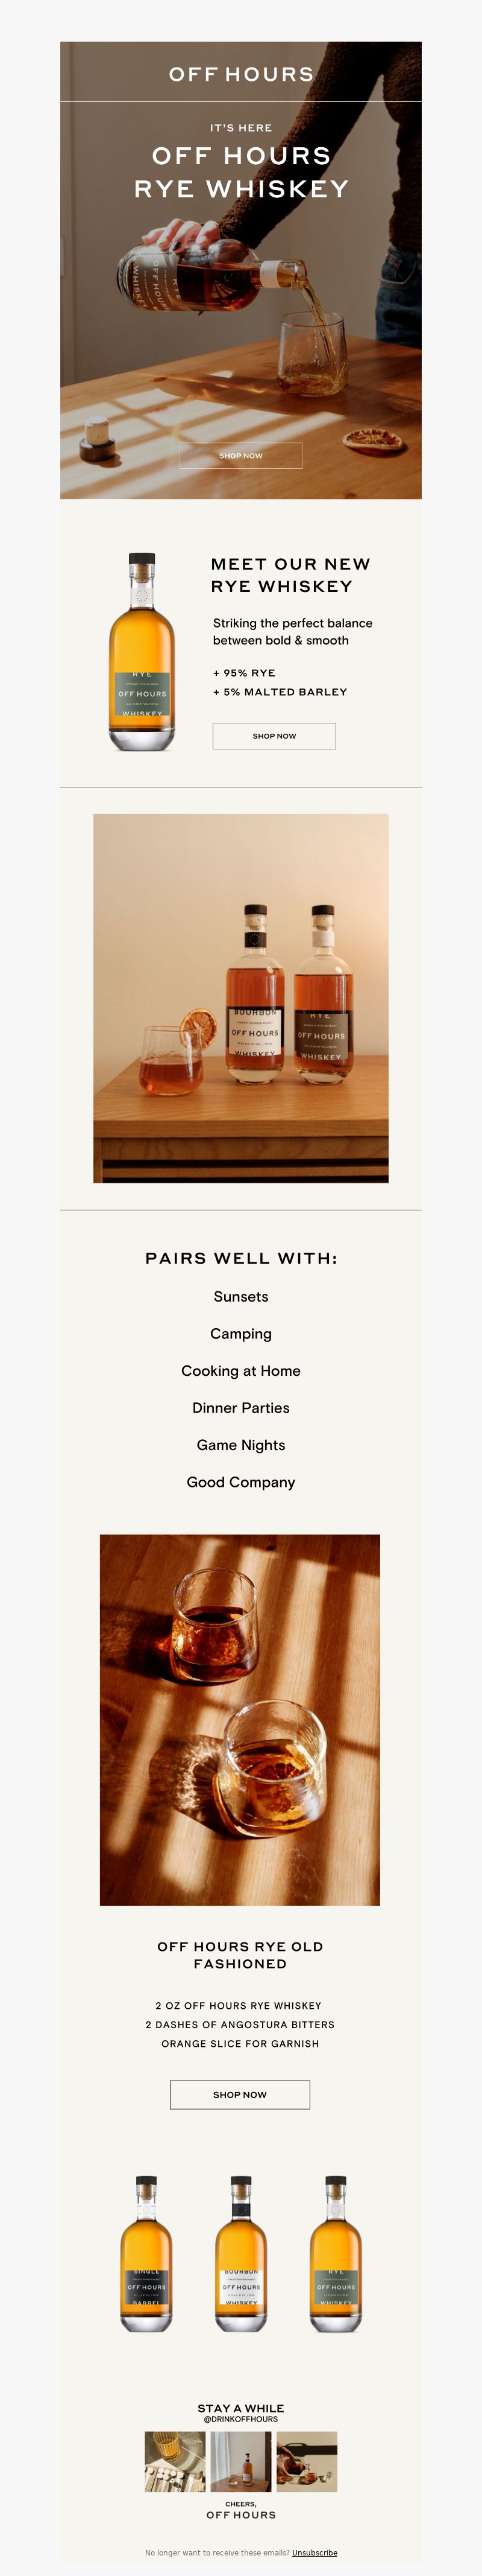This screenshot has width=482, height=2576.
Task: Click the OFF HOURS footer signature logo
Action: (240, 2515)
